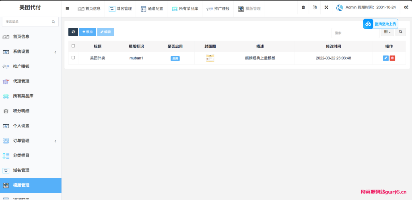The height and width of the screenshot is (200, 412).
Task: Click 模版管理 icon in sidebar
Action: 6,185
